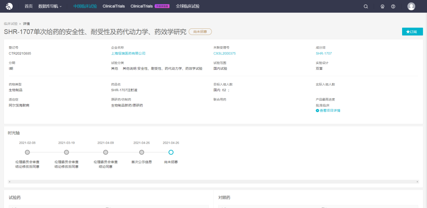Click the site logo icon
427x208 pixels.
9,6
